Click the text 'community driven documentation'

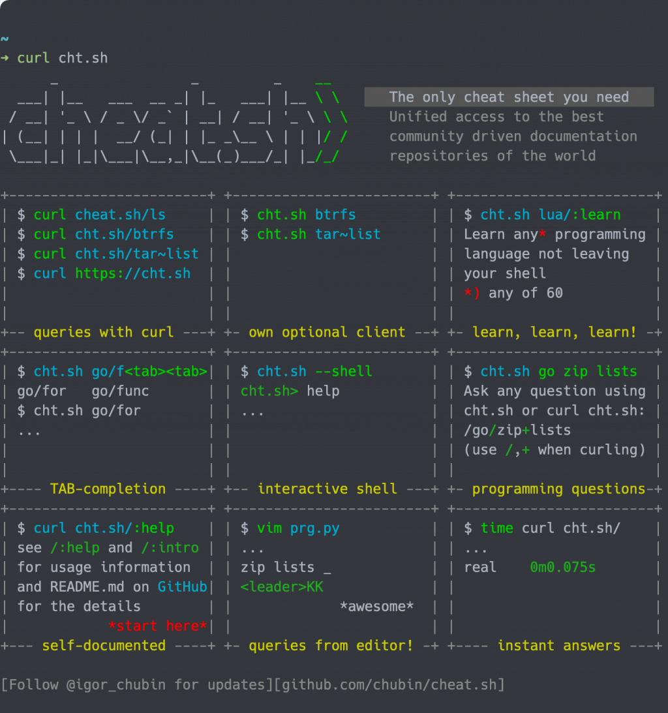pos(513,136)
